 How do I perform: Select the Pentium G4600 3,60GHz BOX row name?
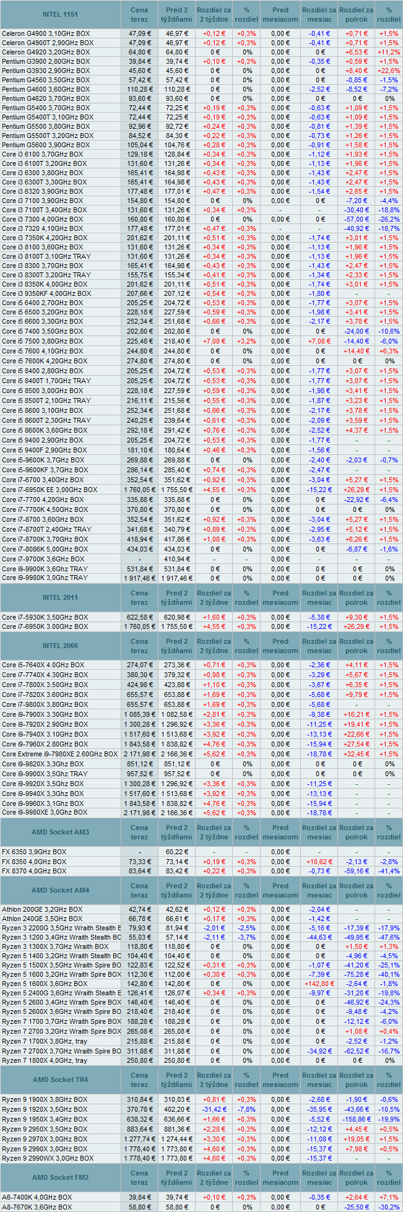click(46, 89)
